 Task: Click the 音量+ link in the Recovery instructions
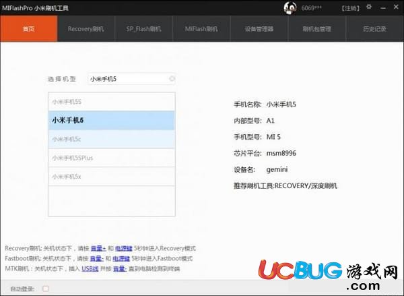point(98,249)
